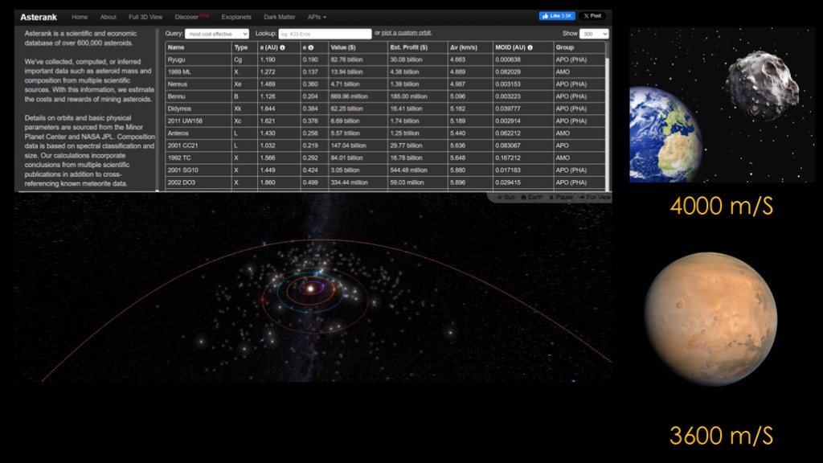The width and height of the screenshot is (823, 463).
Task: Open the Query 'most cost effective' dropdown
Action: tap(217, 34)
